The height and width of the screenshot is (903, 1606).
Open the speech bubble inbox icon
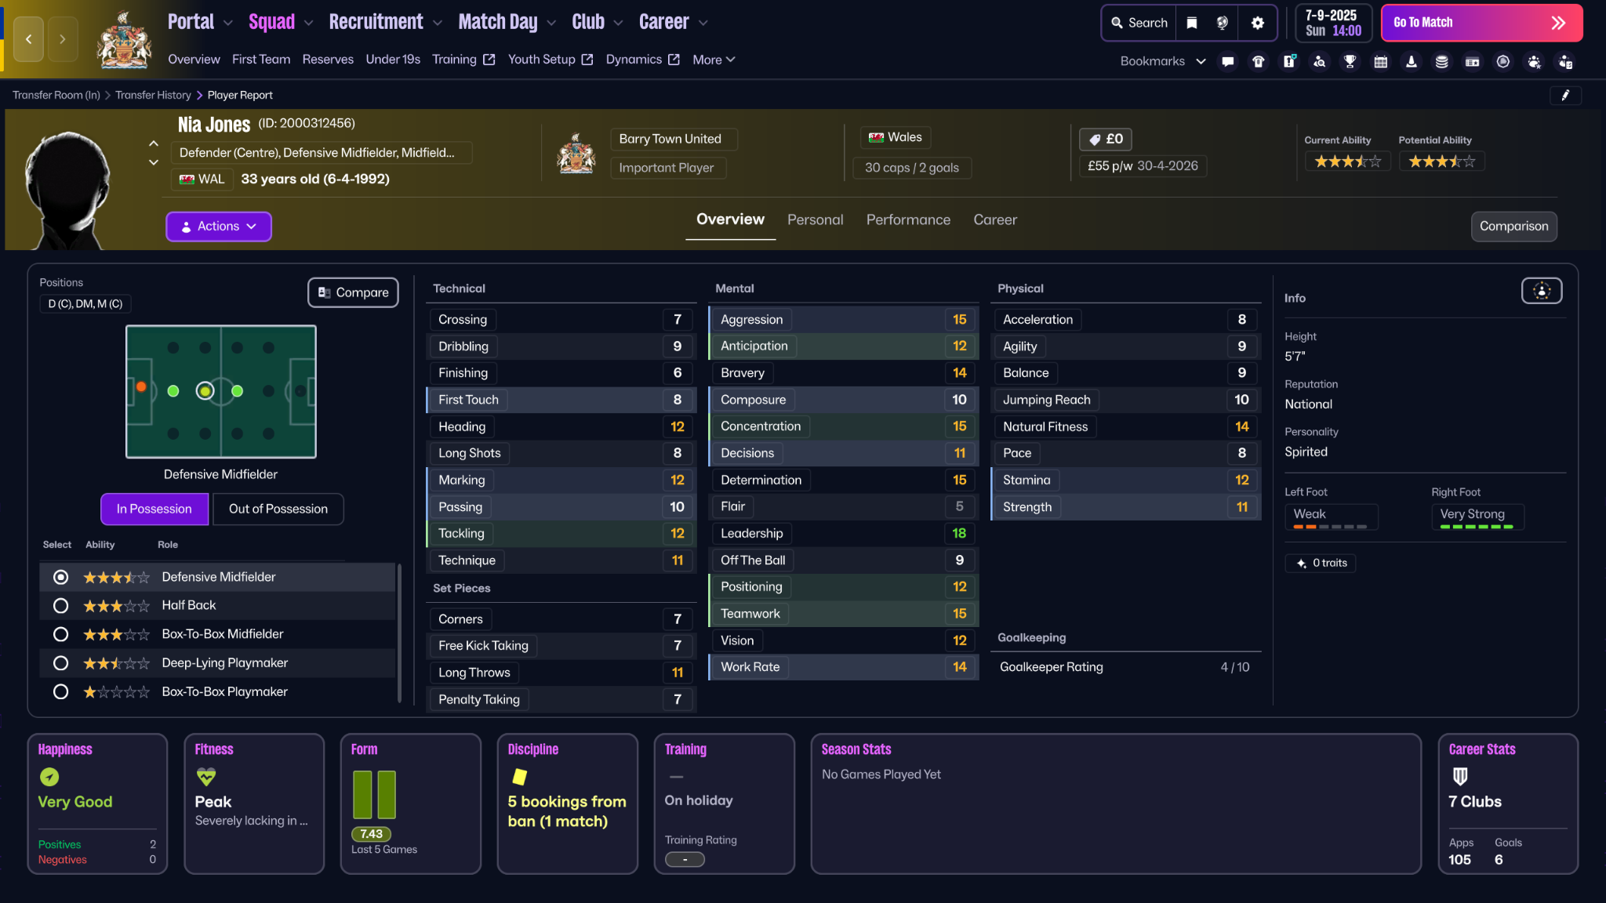pyautogui.click(x=1228, y=61)
